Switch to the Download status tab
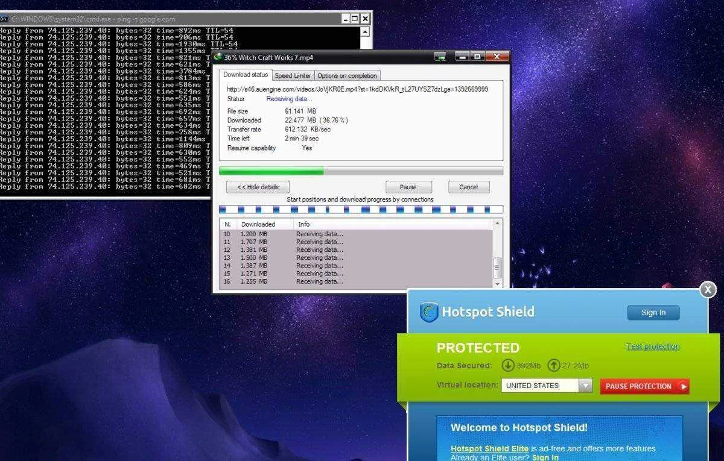 [246, 75]
